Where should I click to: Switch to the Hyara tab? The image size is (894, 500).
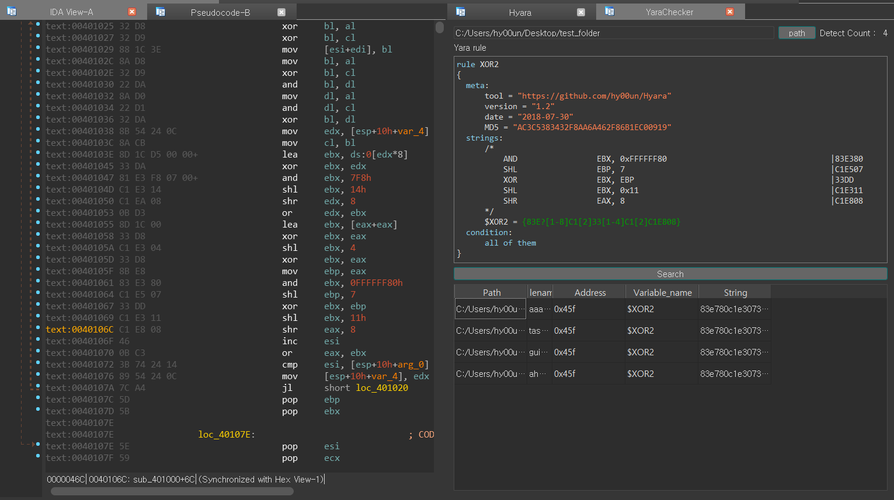[x=520, y=12]
